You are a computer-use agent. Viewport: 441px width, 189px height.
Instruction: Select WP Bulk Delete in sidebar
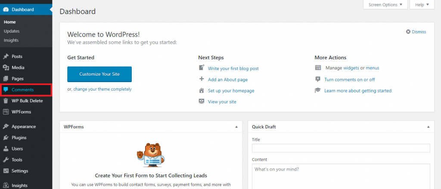click(27, 101)
